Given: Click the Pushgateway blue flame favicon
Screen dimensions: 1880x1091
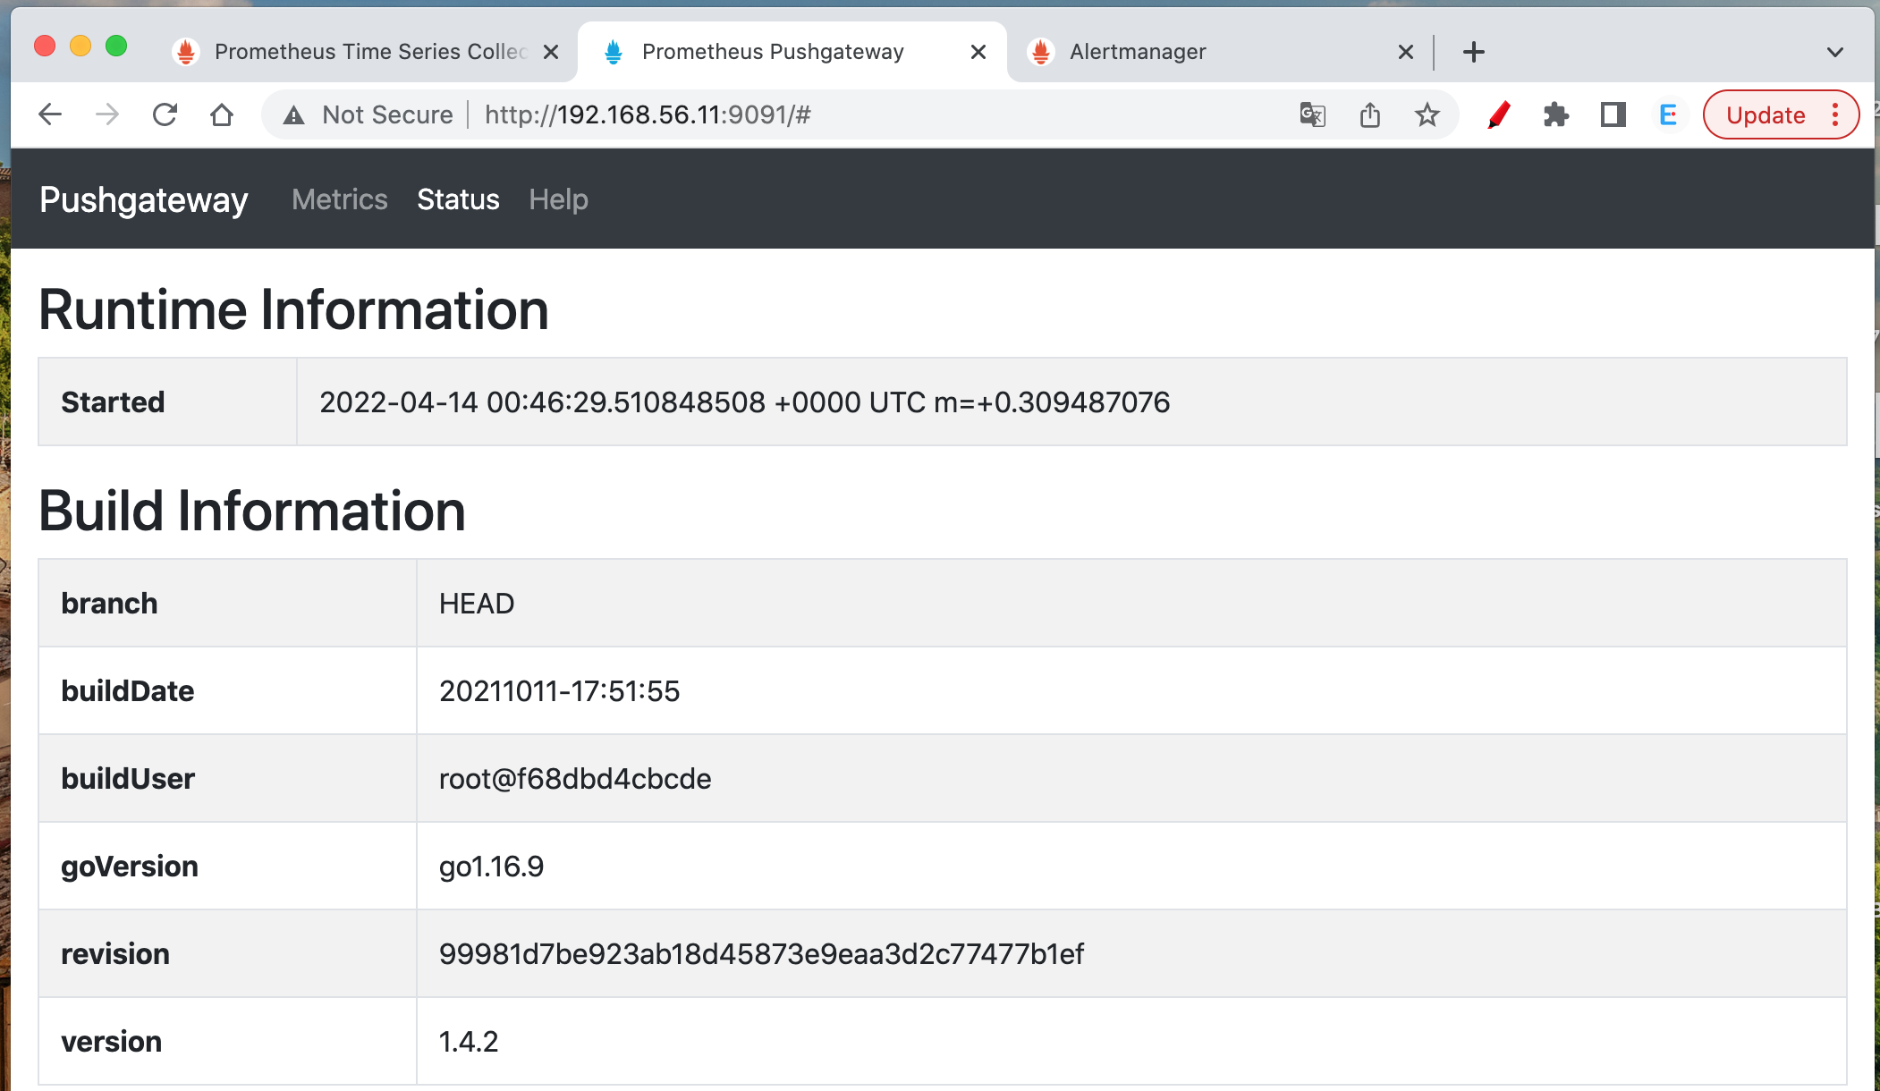Looking at the screenshot, I should pos(614,52).
